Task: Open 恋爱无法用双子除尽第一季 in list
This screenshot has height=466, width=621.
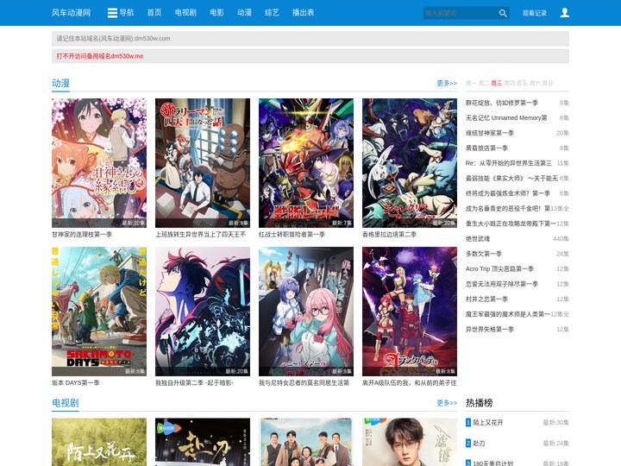Action: coord(502,284)
